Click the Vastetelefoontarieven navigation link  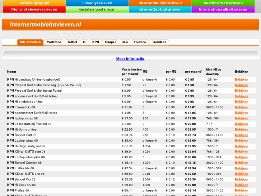(x=97, y=9)
